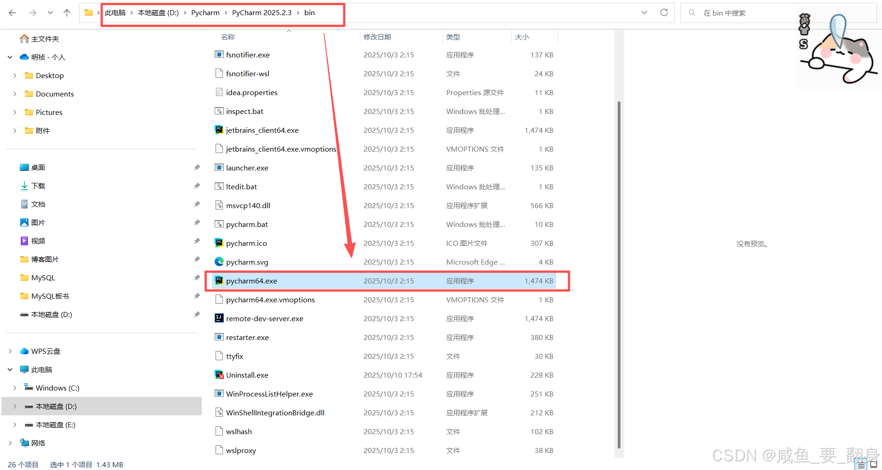Select the idea.properties file icon
The image size is (882, 470).
[x=219, y=92]
